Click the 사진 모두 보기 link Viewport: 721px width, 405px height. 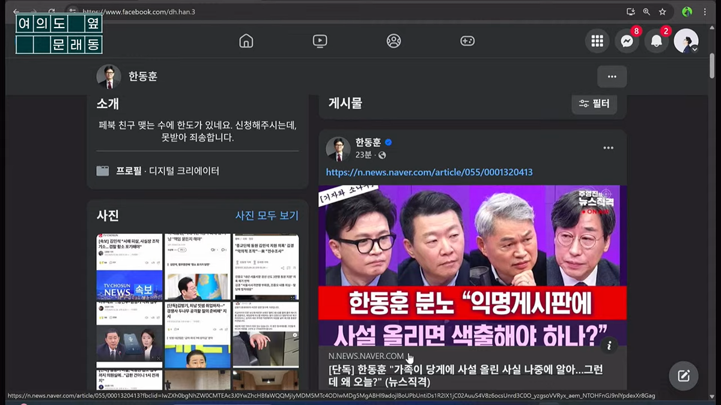(x=266, y=215)
